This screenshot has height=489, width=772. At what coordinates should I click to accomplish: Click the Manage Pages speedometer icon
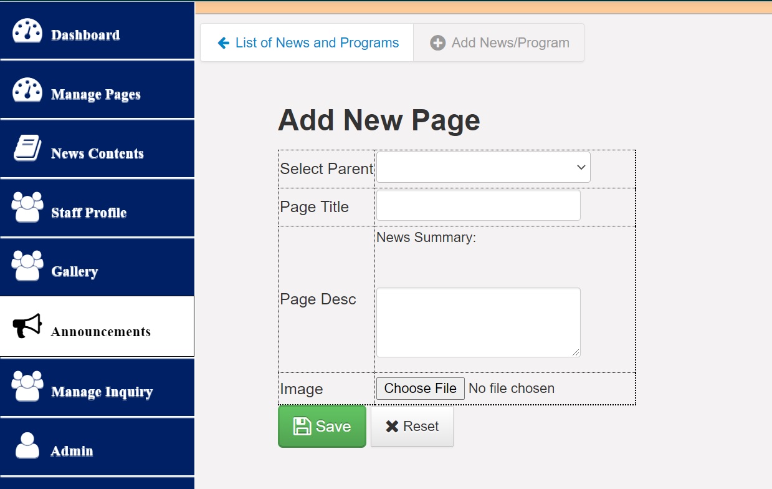[26, 90]
